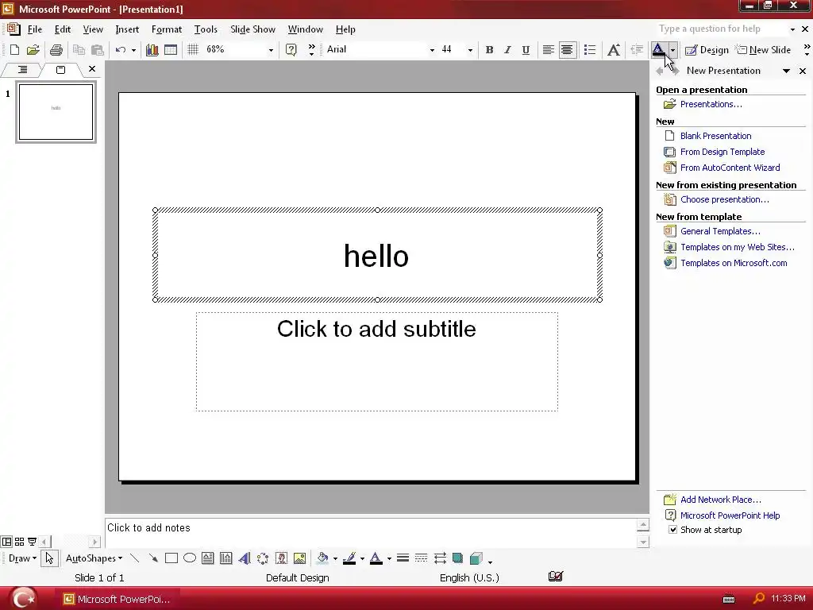Open the Insert menu

[x=127, y=29]
